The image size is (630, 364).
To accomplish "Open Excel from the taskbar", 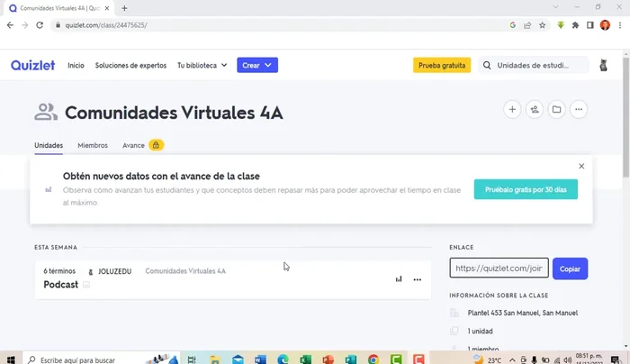I will click(305, 359).
